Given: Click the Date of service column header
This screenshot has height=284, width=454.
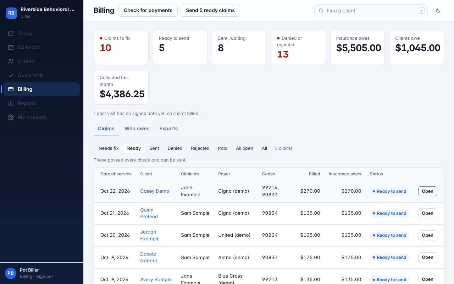Looking at the screenshot, I should point(116,174).
